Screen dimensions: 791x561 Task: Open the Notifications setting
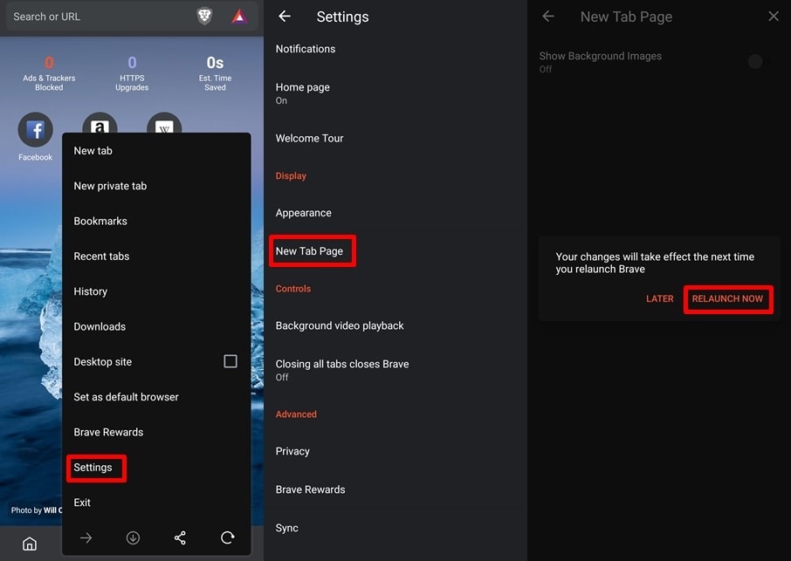pyautogui.click(x=395, y=49)
